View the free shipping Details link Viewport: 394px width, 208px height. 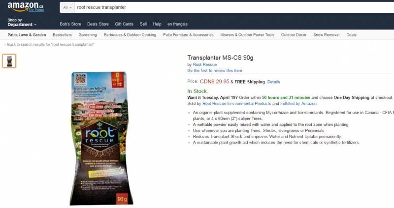pyautogui.click(x=273, y=82)
